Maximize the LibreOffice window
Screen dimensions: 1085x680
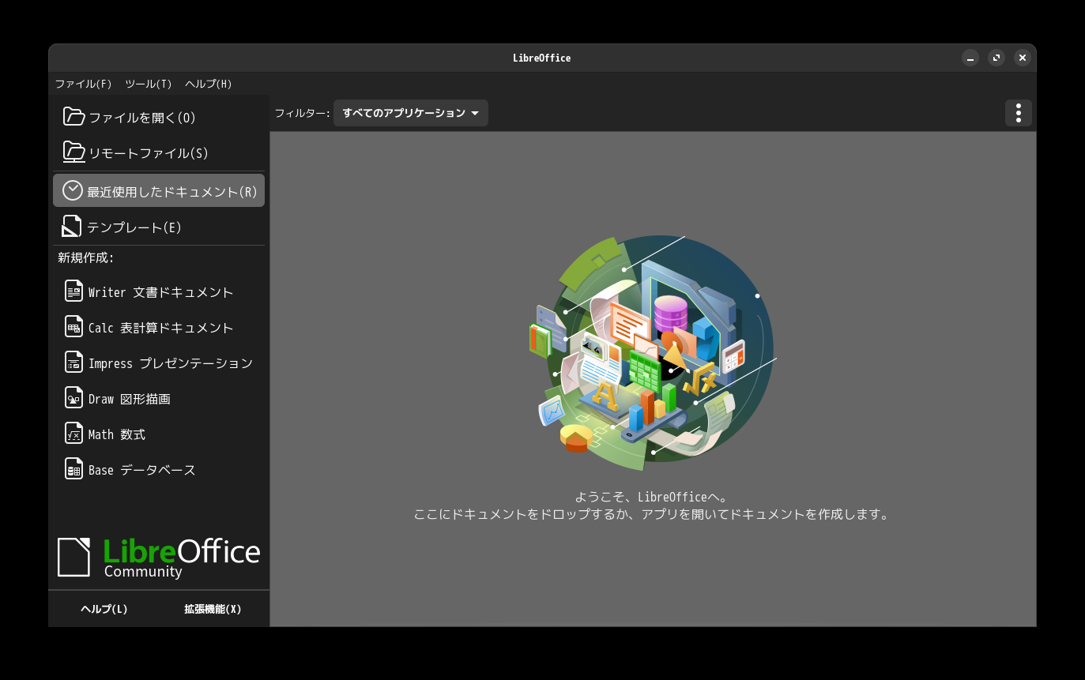[x=996, y=58]
